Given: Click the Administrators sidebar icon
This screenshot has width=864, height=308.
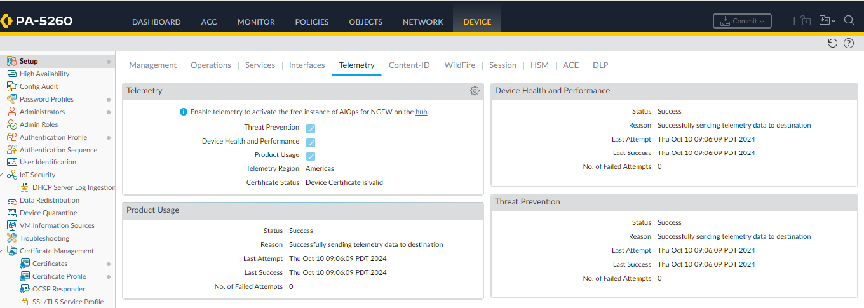Looking at the screenshot, I should (11, 112).
